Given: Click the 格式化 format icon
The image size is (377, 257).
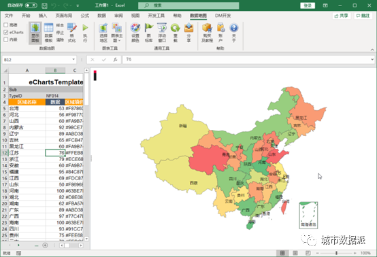Looking at the screenshot, I should pyautogui.click(x=71, y=33).
